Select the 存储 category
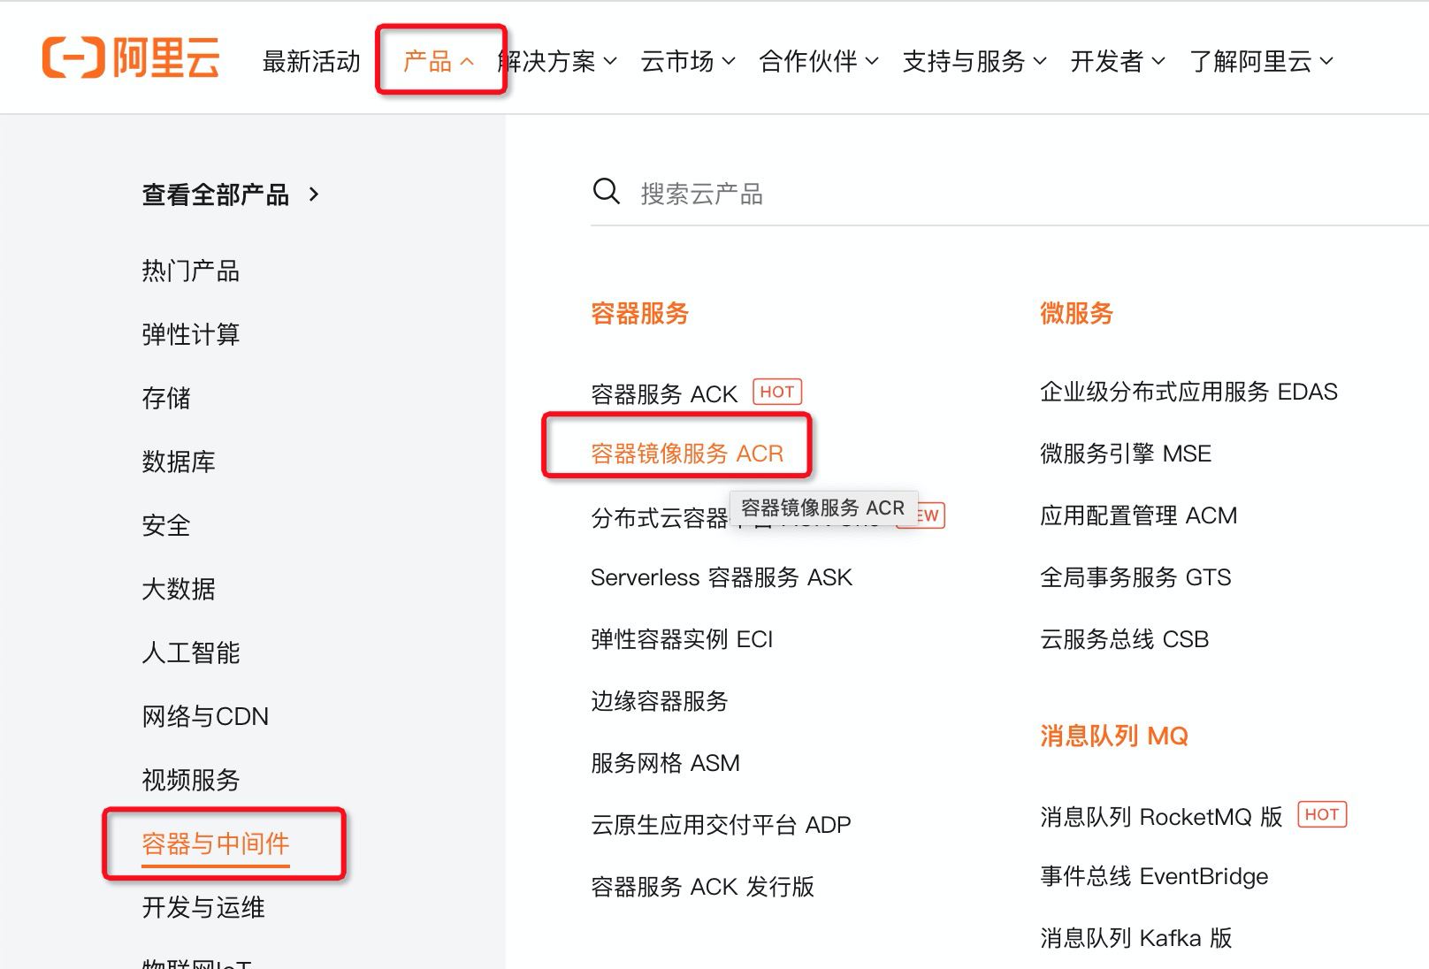The height and width of the screenshot is (969, 1429). pos(166,398)
